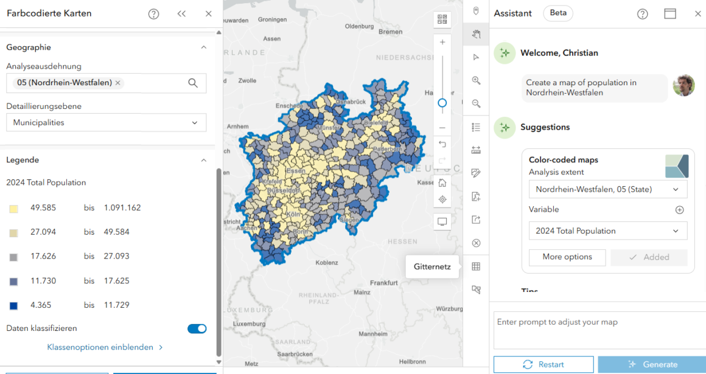Go to next map extent

tap(442, 160)
